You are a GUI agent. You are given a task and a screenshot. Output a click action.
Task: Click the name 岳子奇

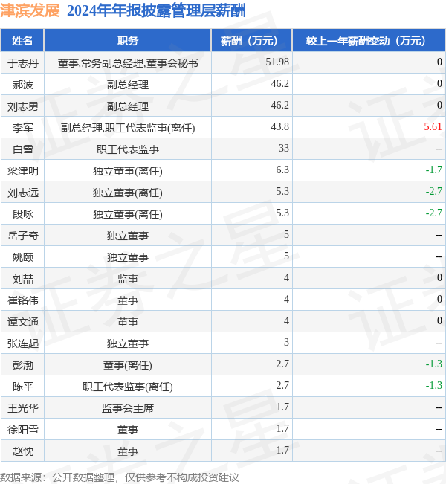pyautogui.click(x=23, y=236)
